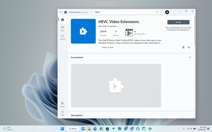Open the Gaming section in the sidebar
212x132 pixels.
pos(62,37)
